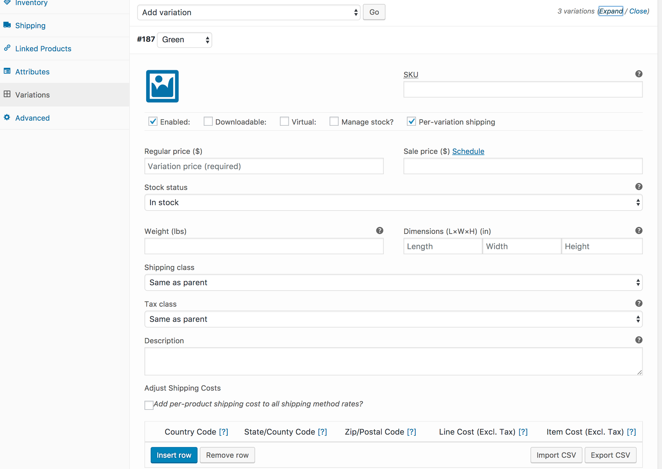Image resolution: width=662 pixels, height=469 pixels.
Task: Click the Description help question mark icon
Action: point(639,340)
